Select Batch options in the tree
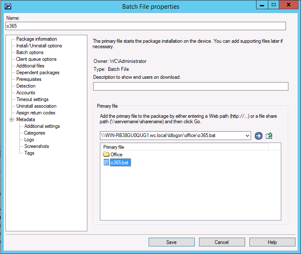This screenshot has height=254, width=301. tap(30, 52)
